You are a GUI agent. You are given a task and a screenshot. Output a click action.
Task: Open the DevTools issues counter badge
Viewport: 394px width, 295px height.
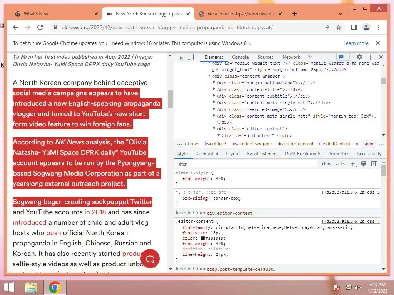(343, 57)
